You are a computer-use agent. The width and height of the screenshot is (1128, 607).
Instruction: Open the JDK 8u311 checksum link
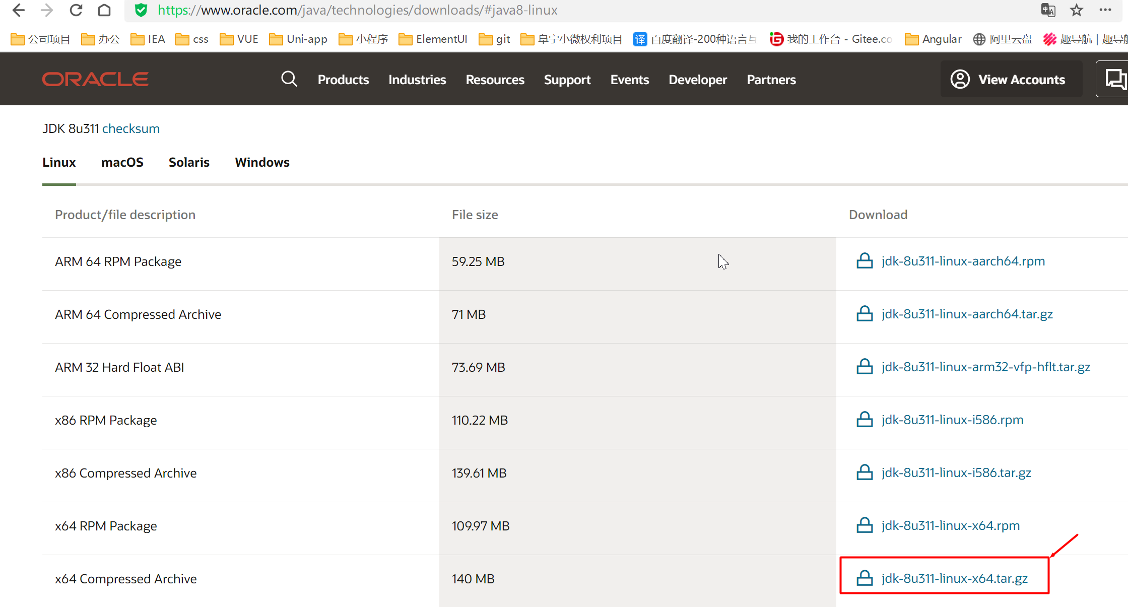click(x=131, y=128)
